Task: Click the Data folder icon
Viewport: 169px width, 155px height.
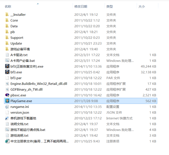Action: (7, 26)
